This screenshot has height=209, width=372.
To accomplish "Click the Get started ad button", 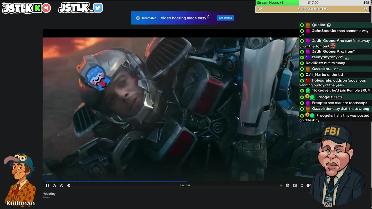I will pos(225,18).
